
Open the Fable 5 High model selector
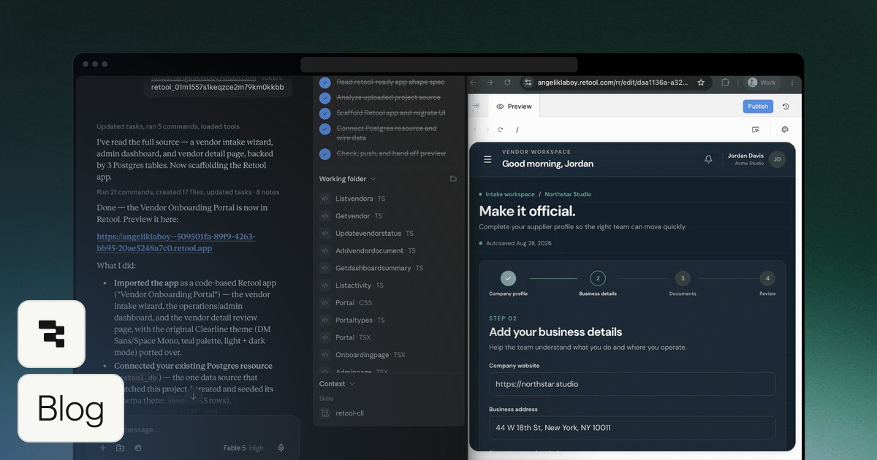(x=244, y=448)
